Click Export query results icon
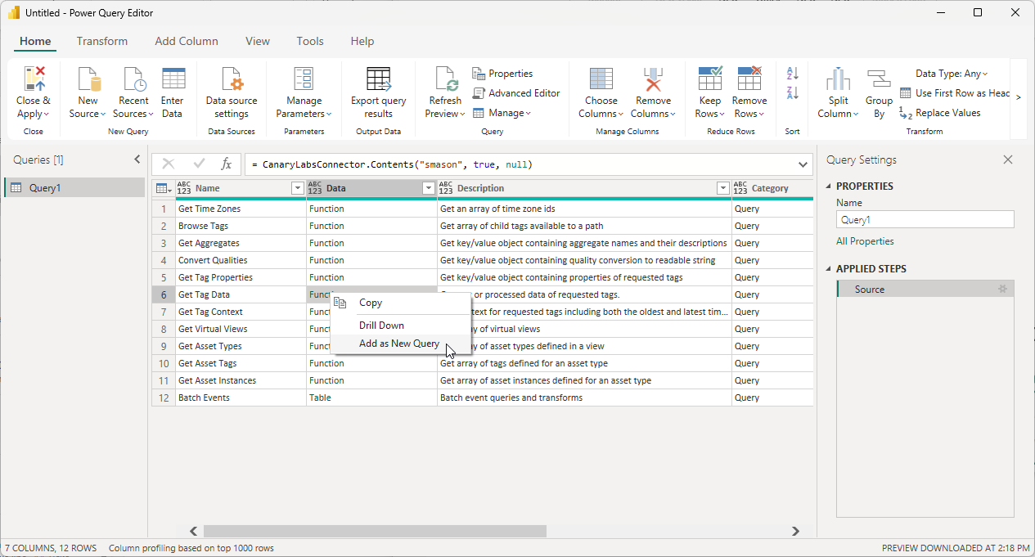This screenshot has width=1035, height=557. [378, 80]
